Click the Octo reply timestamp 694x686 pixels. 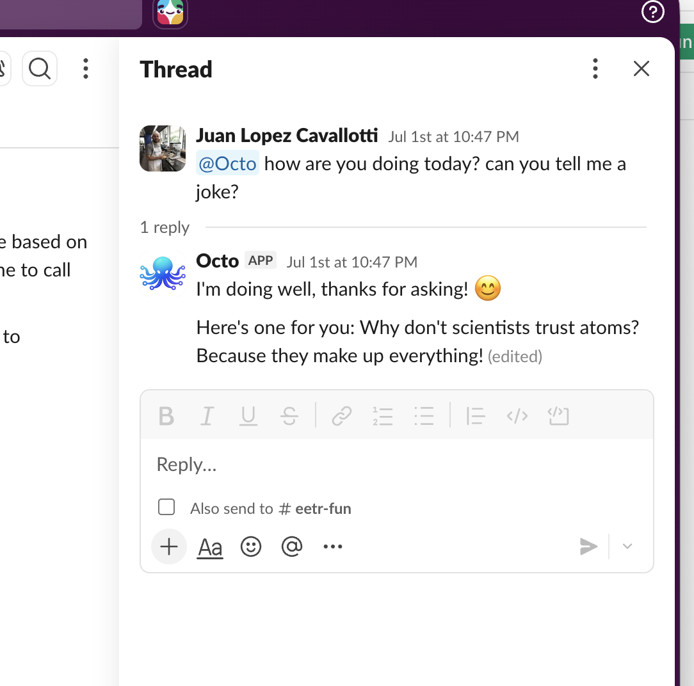pos(352,262)
